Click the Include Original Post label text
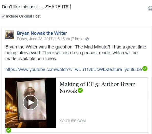Viewport: 152px width, 134px height. [23, 16]
